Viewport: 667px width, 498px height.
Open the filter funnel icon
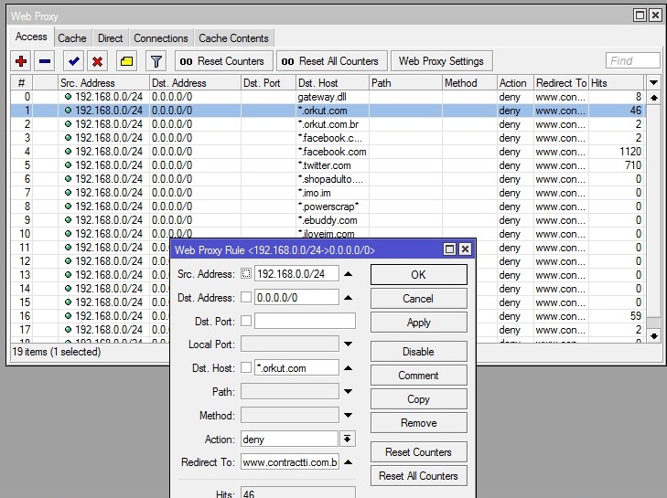(156, 61)
